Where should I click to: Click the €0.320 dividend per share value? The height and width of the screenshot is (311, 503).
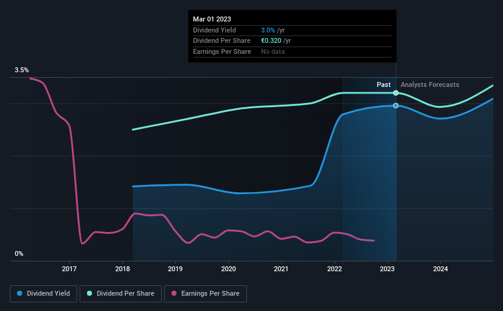tap(271, 41)
